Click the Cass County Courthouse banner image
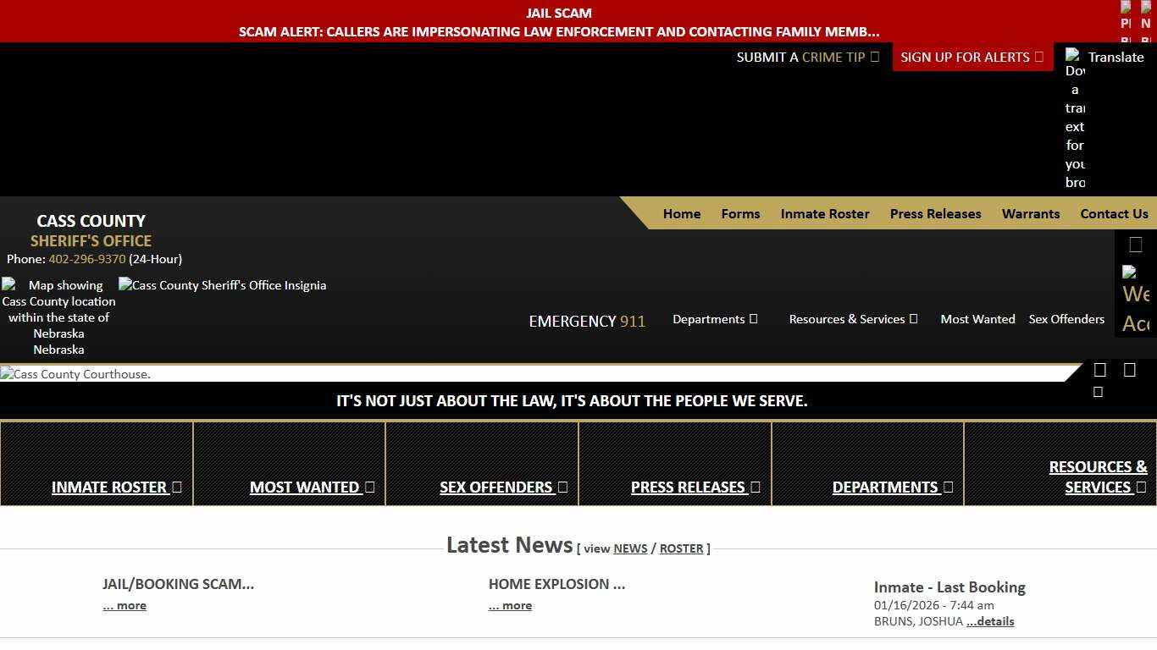1157x650 pixels. pos(75,374)
